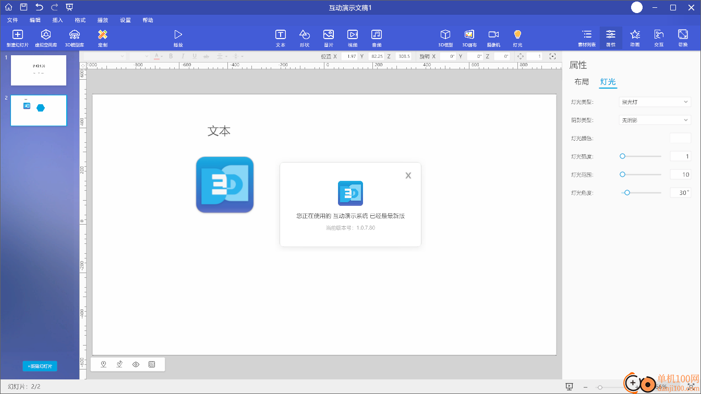Click the +新建幻灯片 button below the slides
This screenshot has width=701, height=394.
point(40,366)
